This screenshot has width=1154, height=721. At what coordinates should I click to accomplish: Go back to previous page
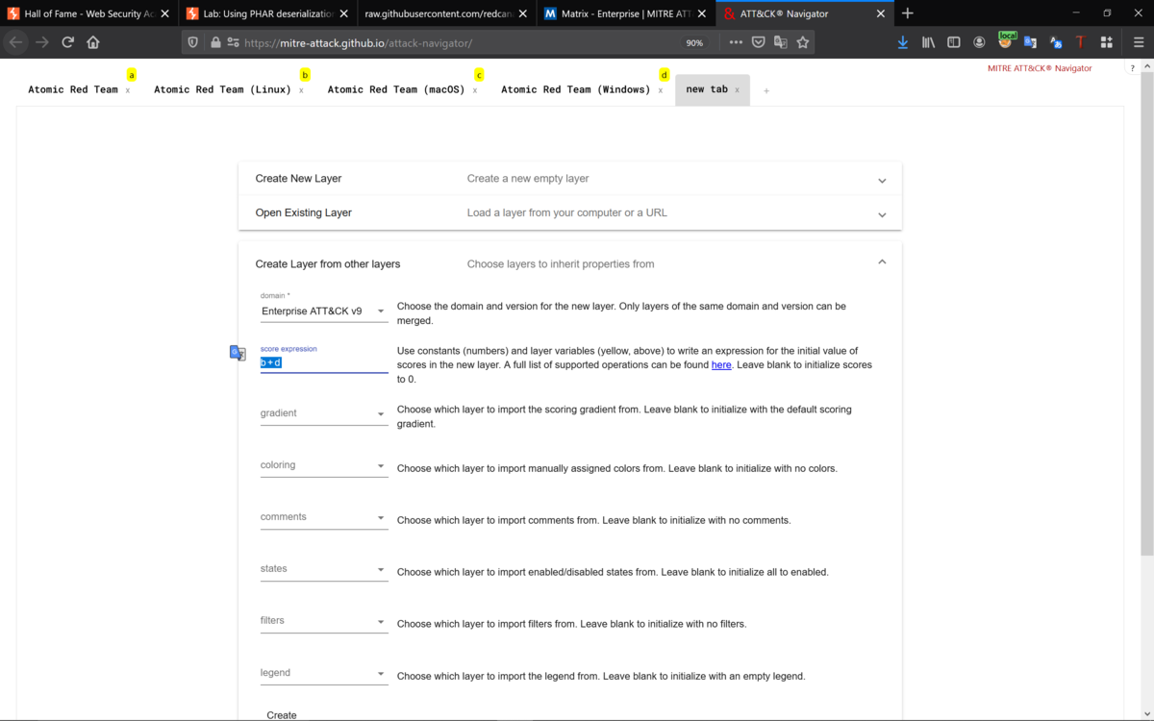16,42
